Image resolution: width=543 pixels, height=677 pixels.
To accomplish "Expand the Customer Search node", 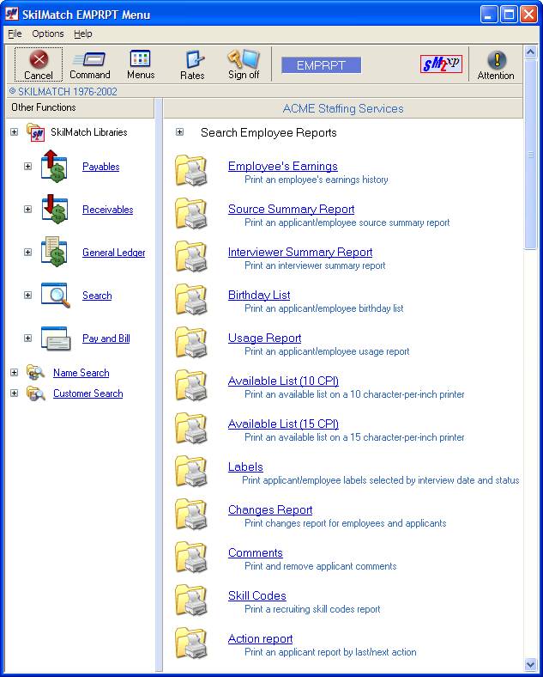I will coord(15,393).
